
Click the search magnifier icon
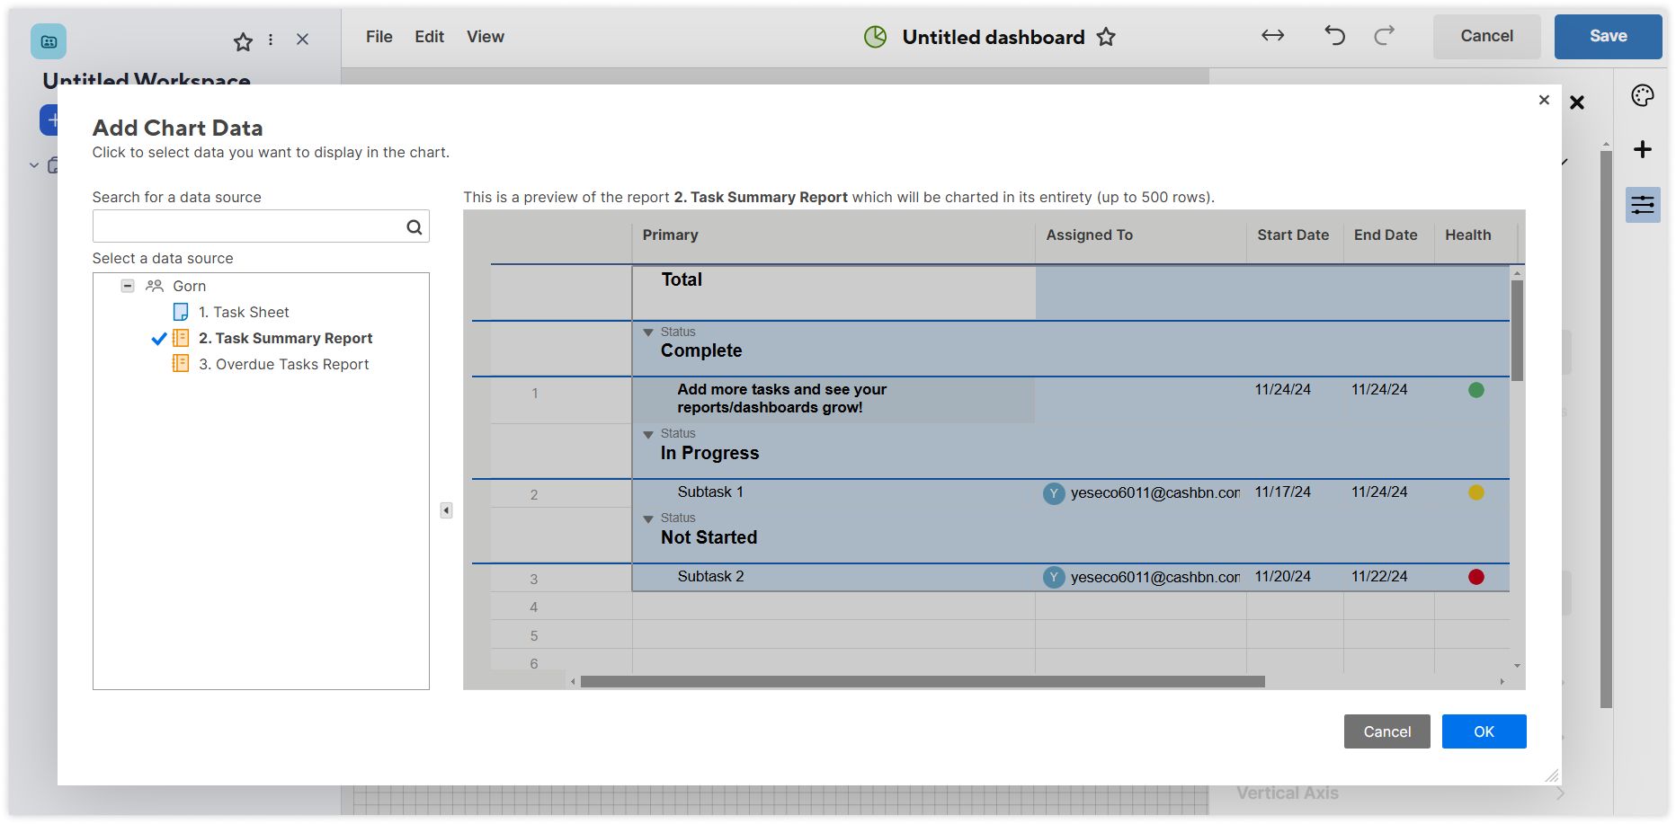(x=415, y=227)
